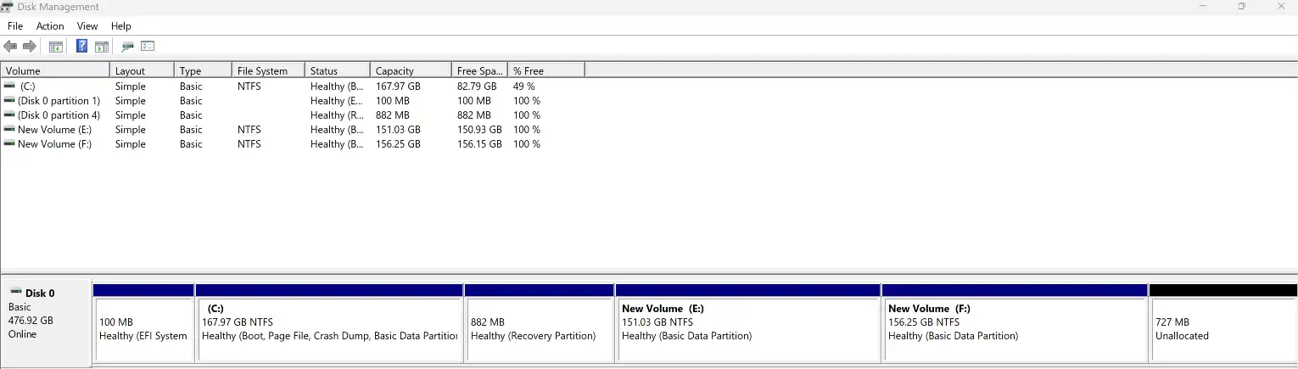Select the Disk 0 Basic 476.92 GB label box

pyautogui.click(x=46, y=324)
